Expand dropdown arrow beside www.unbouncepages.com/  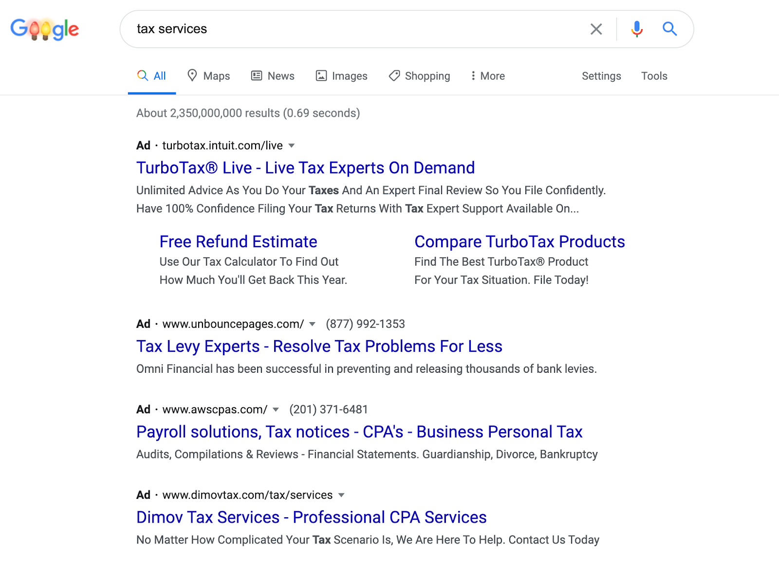tap(313, 324)
